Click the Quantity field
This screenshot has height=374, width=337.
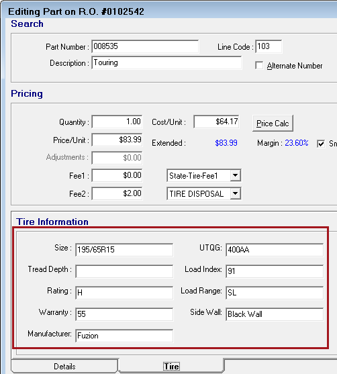tap(117, 122)
